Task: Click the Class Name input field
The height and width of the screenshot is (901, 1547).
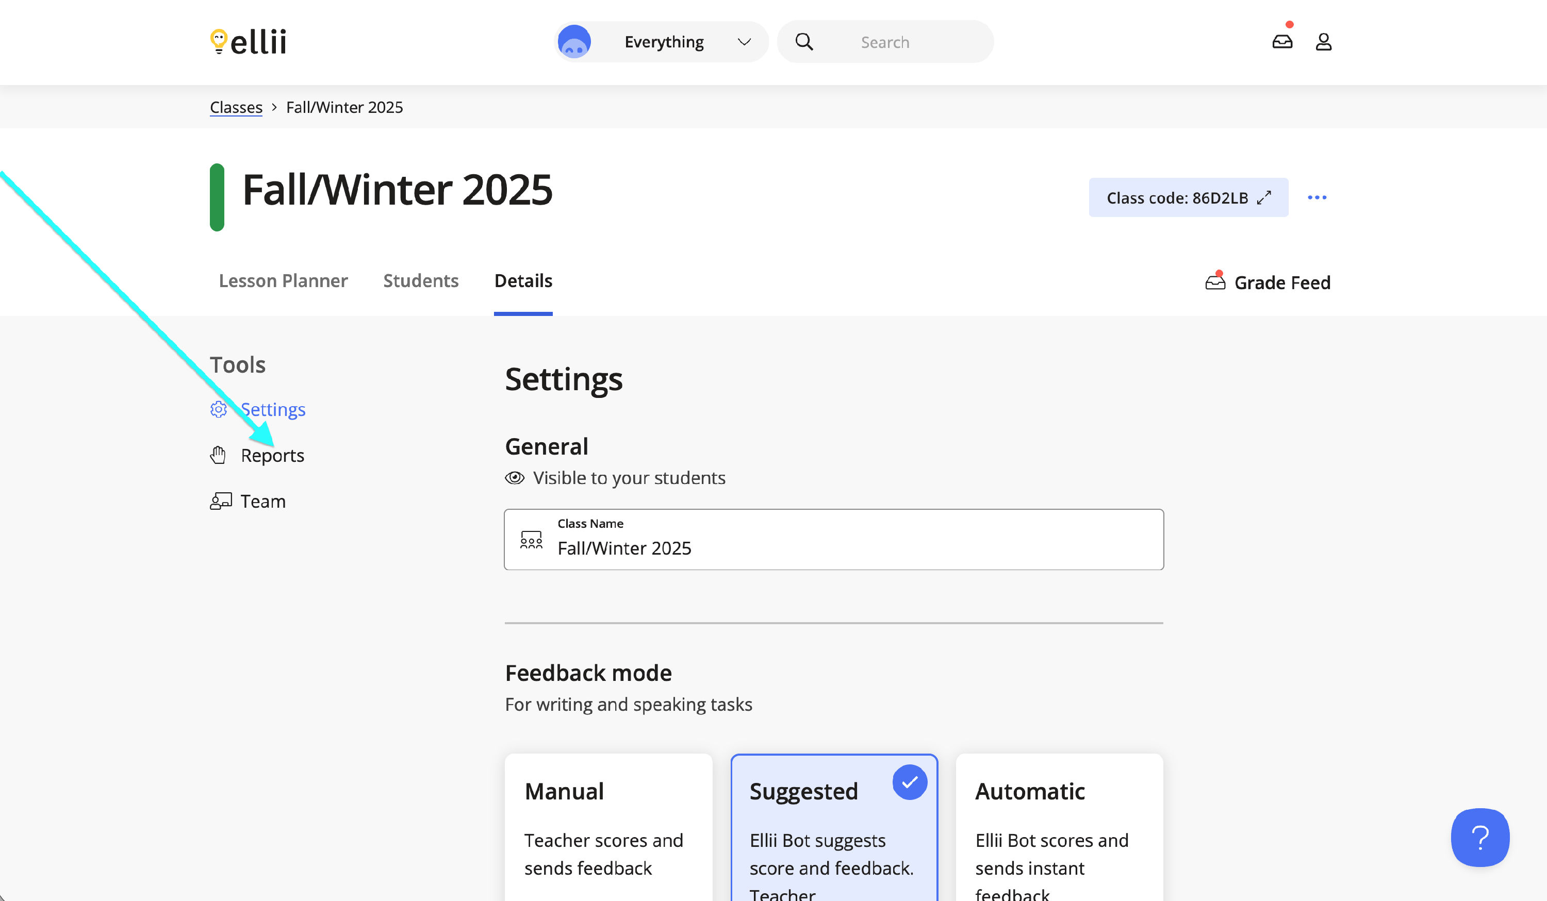Action: tap(833, 540)
